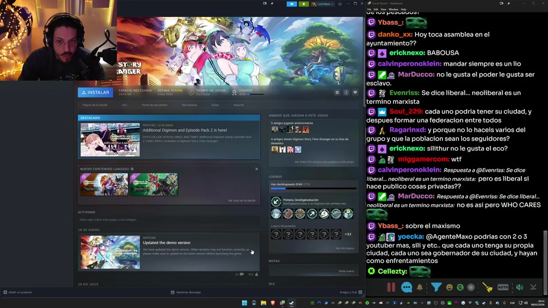This screenshot has height=308, width=548.
Task: Click the blue filter funnel icon
Action: [x=436, y=287]
